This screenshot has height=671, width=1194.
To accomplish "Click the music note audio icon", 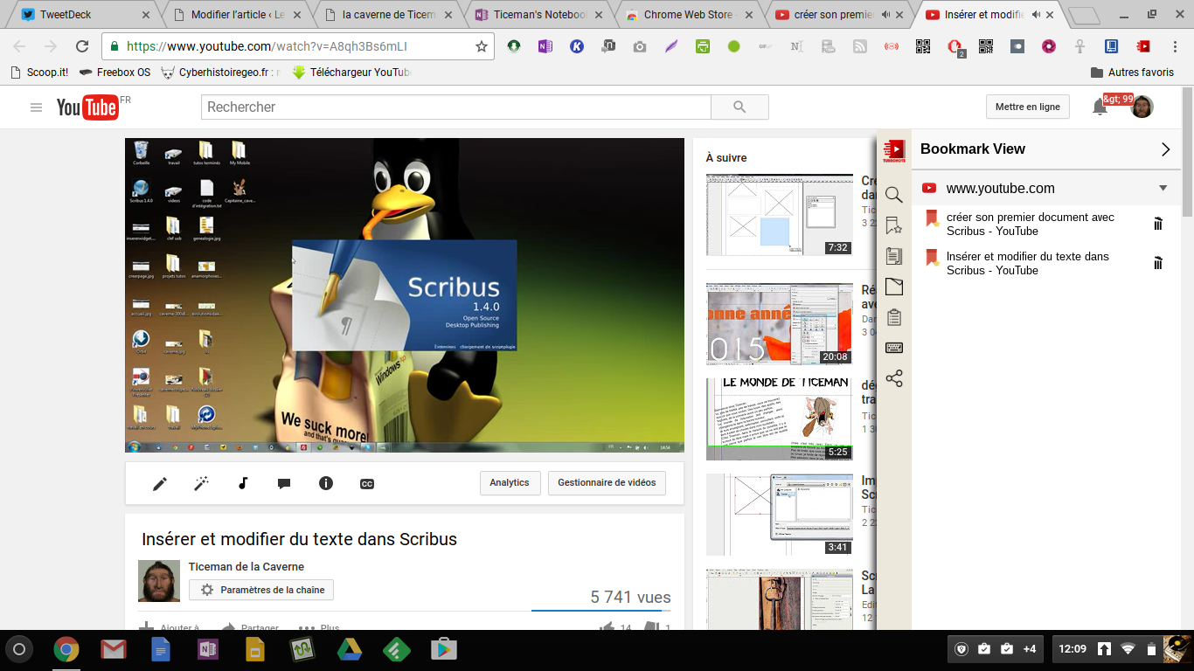I will 243,483.
